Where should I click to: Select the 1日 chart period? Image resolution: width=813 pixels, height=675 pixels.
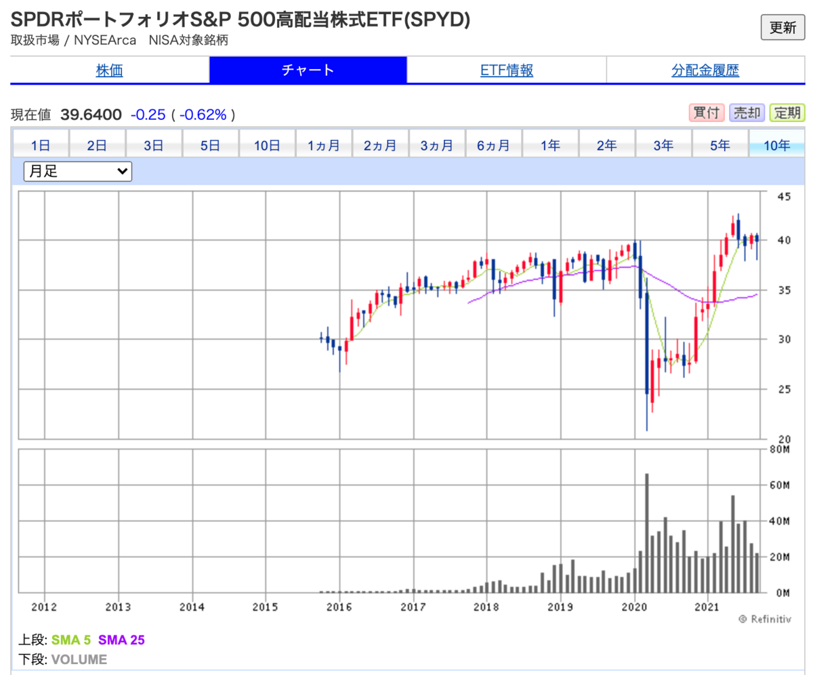[x=40, y=145]
